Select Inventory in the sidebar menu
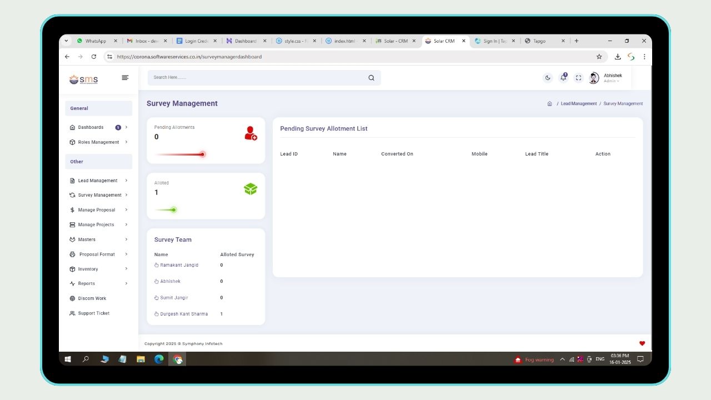 click(x=88, y=269)
